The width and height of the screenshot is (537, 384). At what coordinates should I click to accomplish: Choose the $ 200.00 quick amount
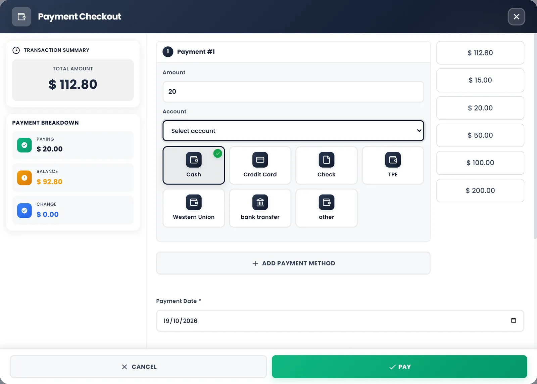[x=480, y=190]
